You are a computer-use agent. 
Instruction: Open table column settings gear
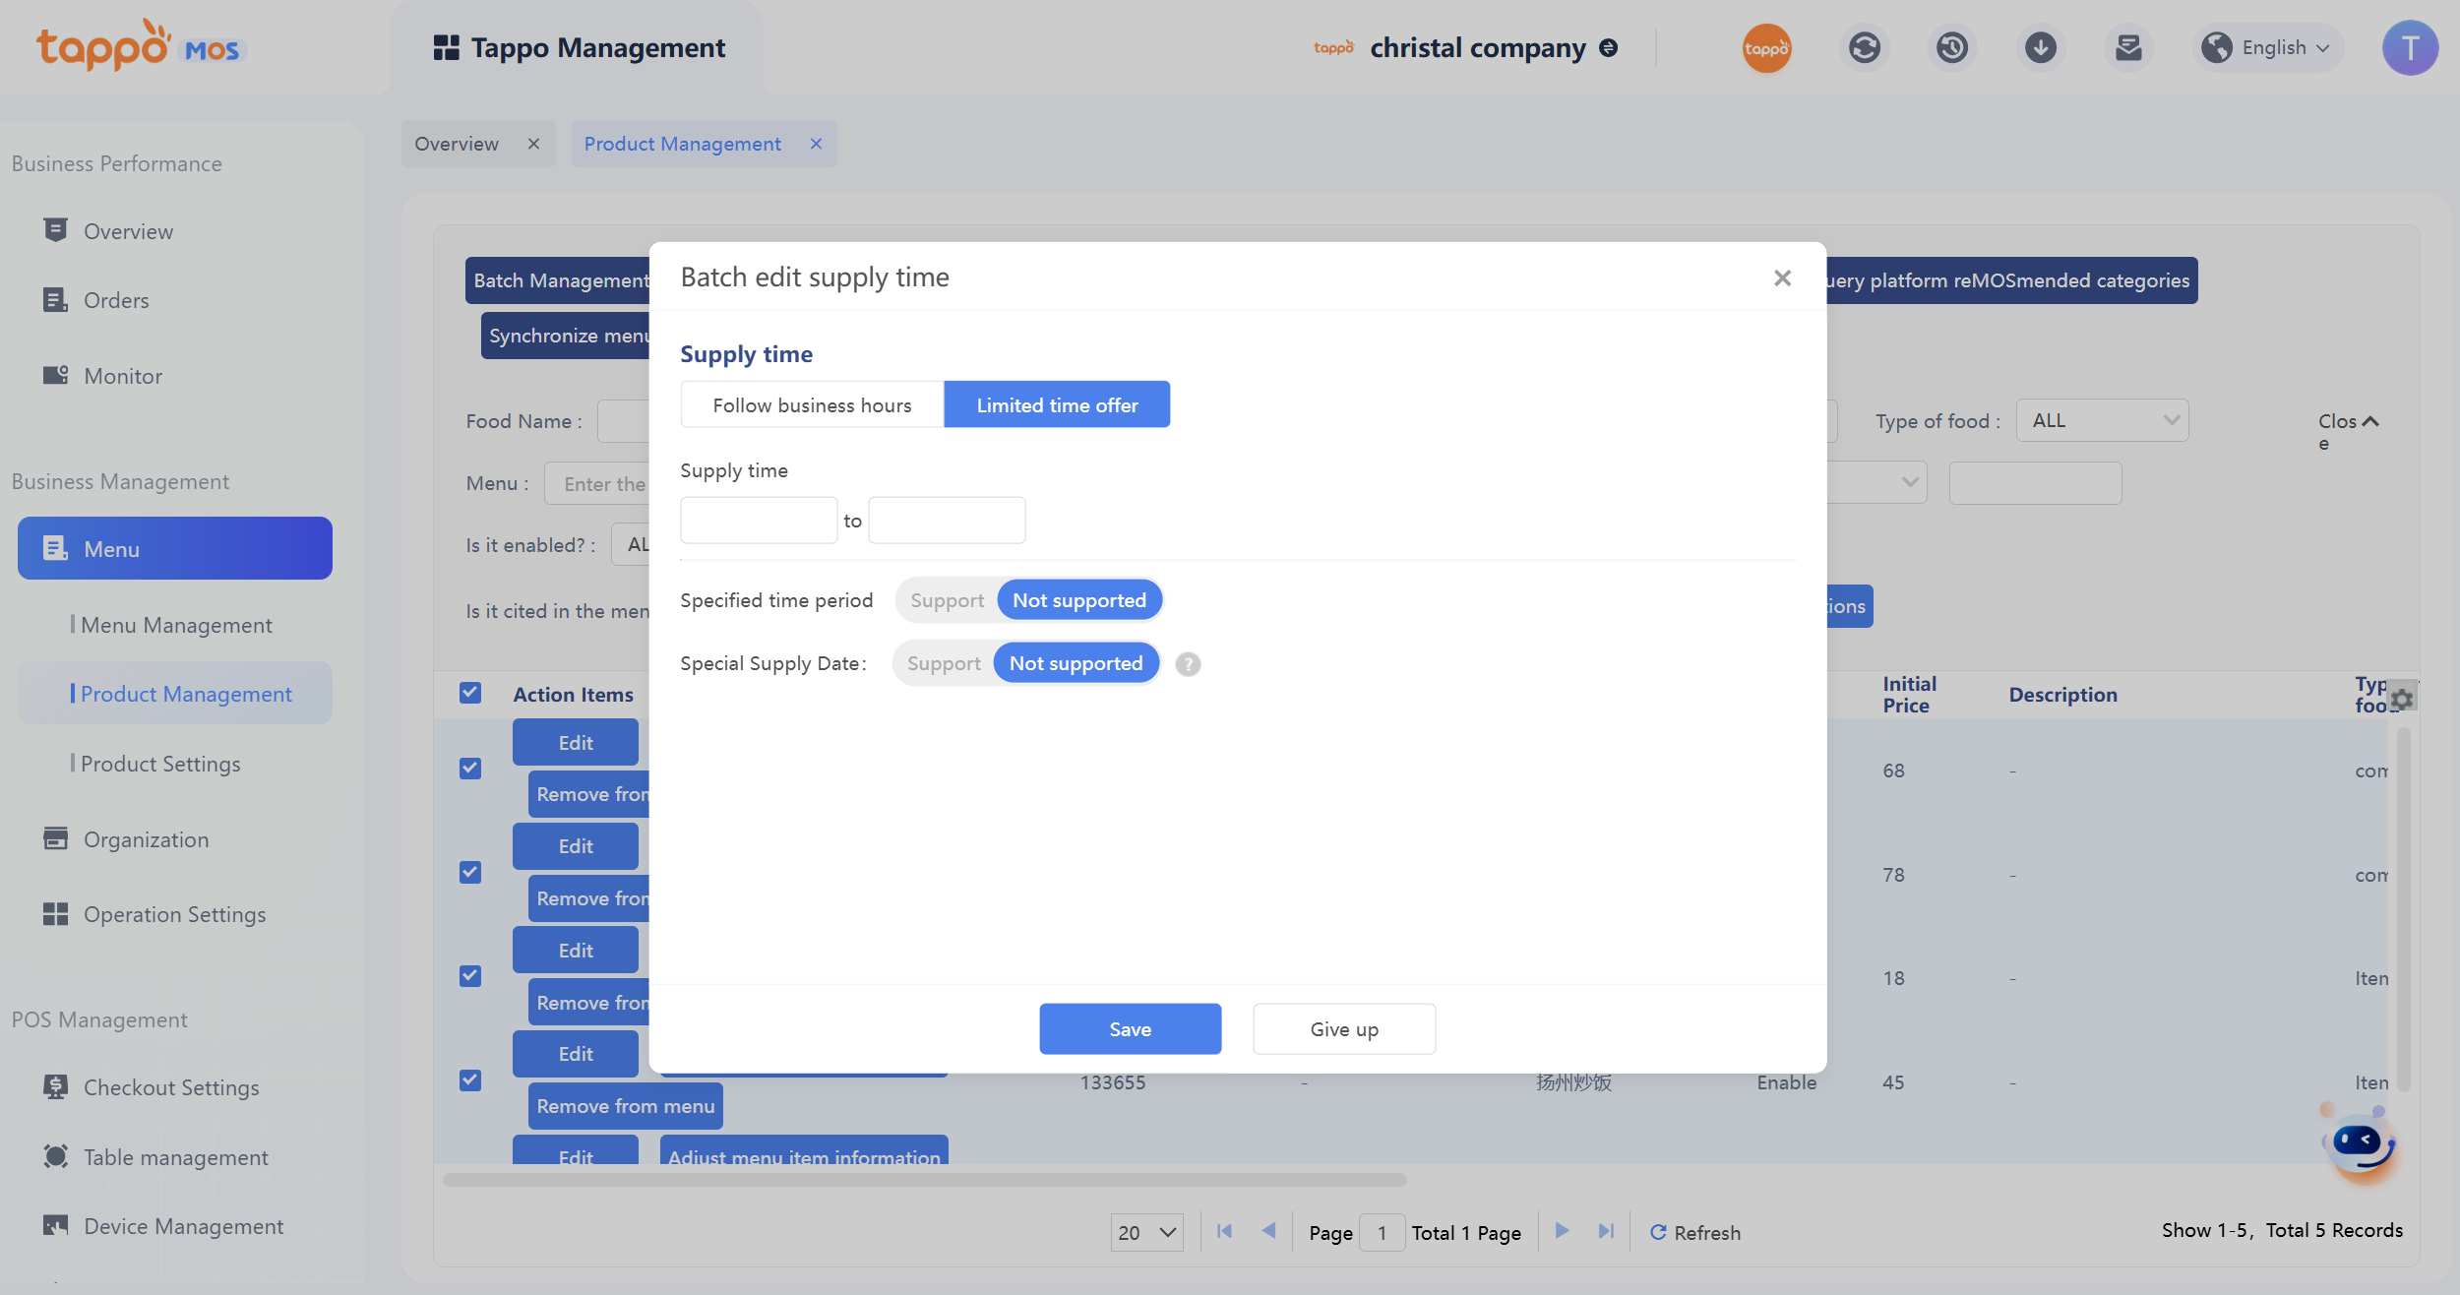tap(2402, 699)
